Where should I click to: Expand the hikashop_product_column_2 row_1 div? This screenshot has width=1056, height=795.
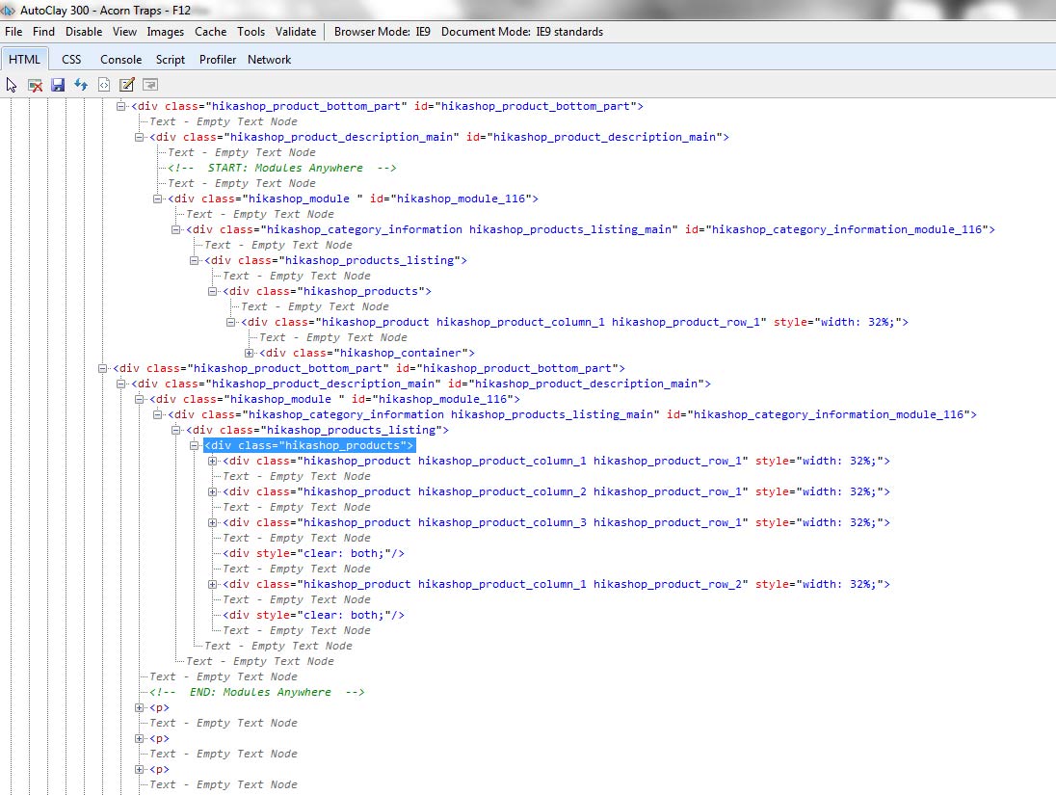click(213, 491)
